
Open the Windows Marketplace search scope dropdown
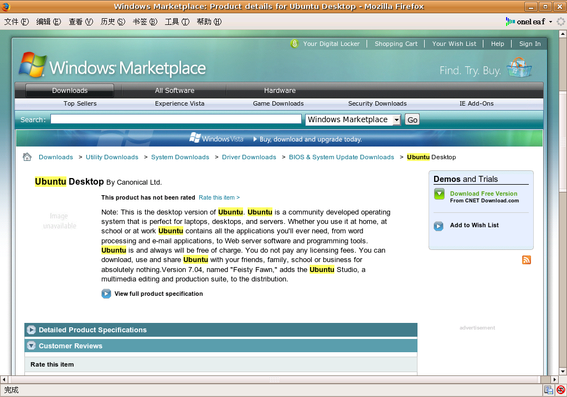pos(353,119)
